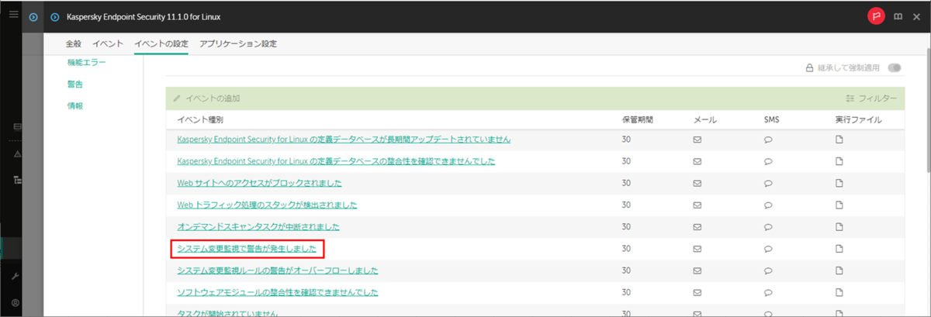Viewport: 931px width, 317px height.
Task: Click file icon for システム変更監視で警告が発生しました row
Action: 839,249
